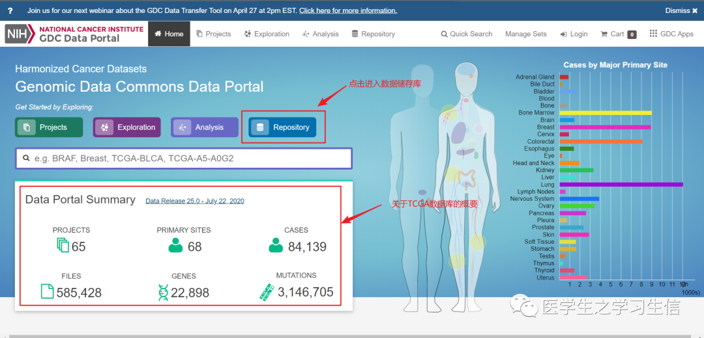Click the Prostate bar in the chart
The width and height of the screenshot is (704, 338).
(572, 227)
